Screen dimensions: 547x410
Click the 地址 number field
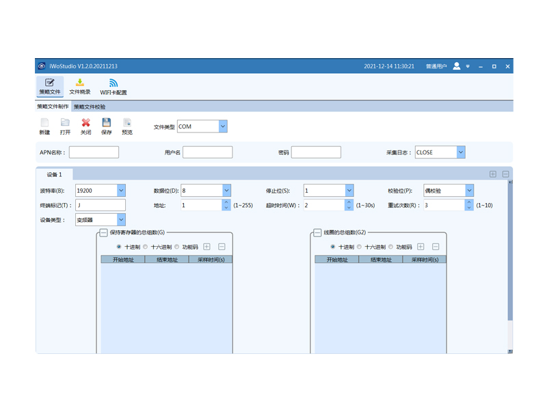(201, 205)
